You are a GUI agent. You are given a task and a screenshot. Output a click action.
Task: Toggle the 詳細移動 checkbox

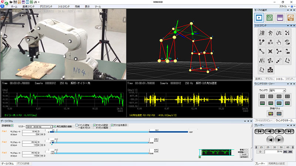(12, 126)
